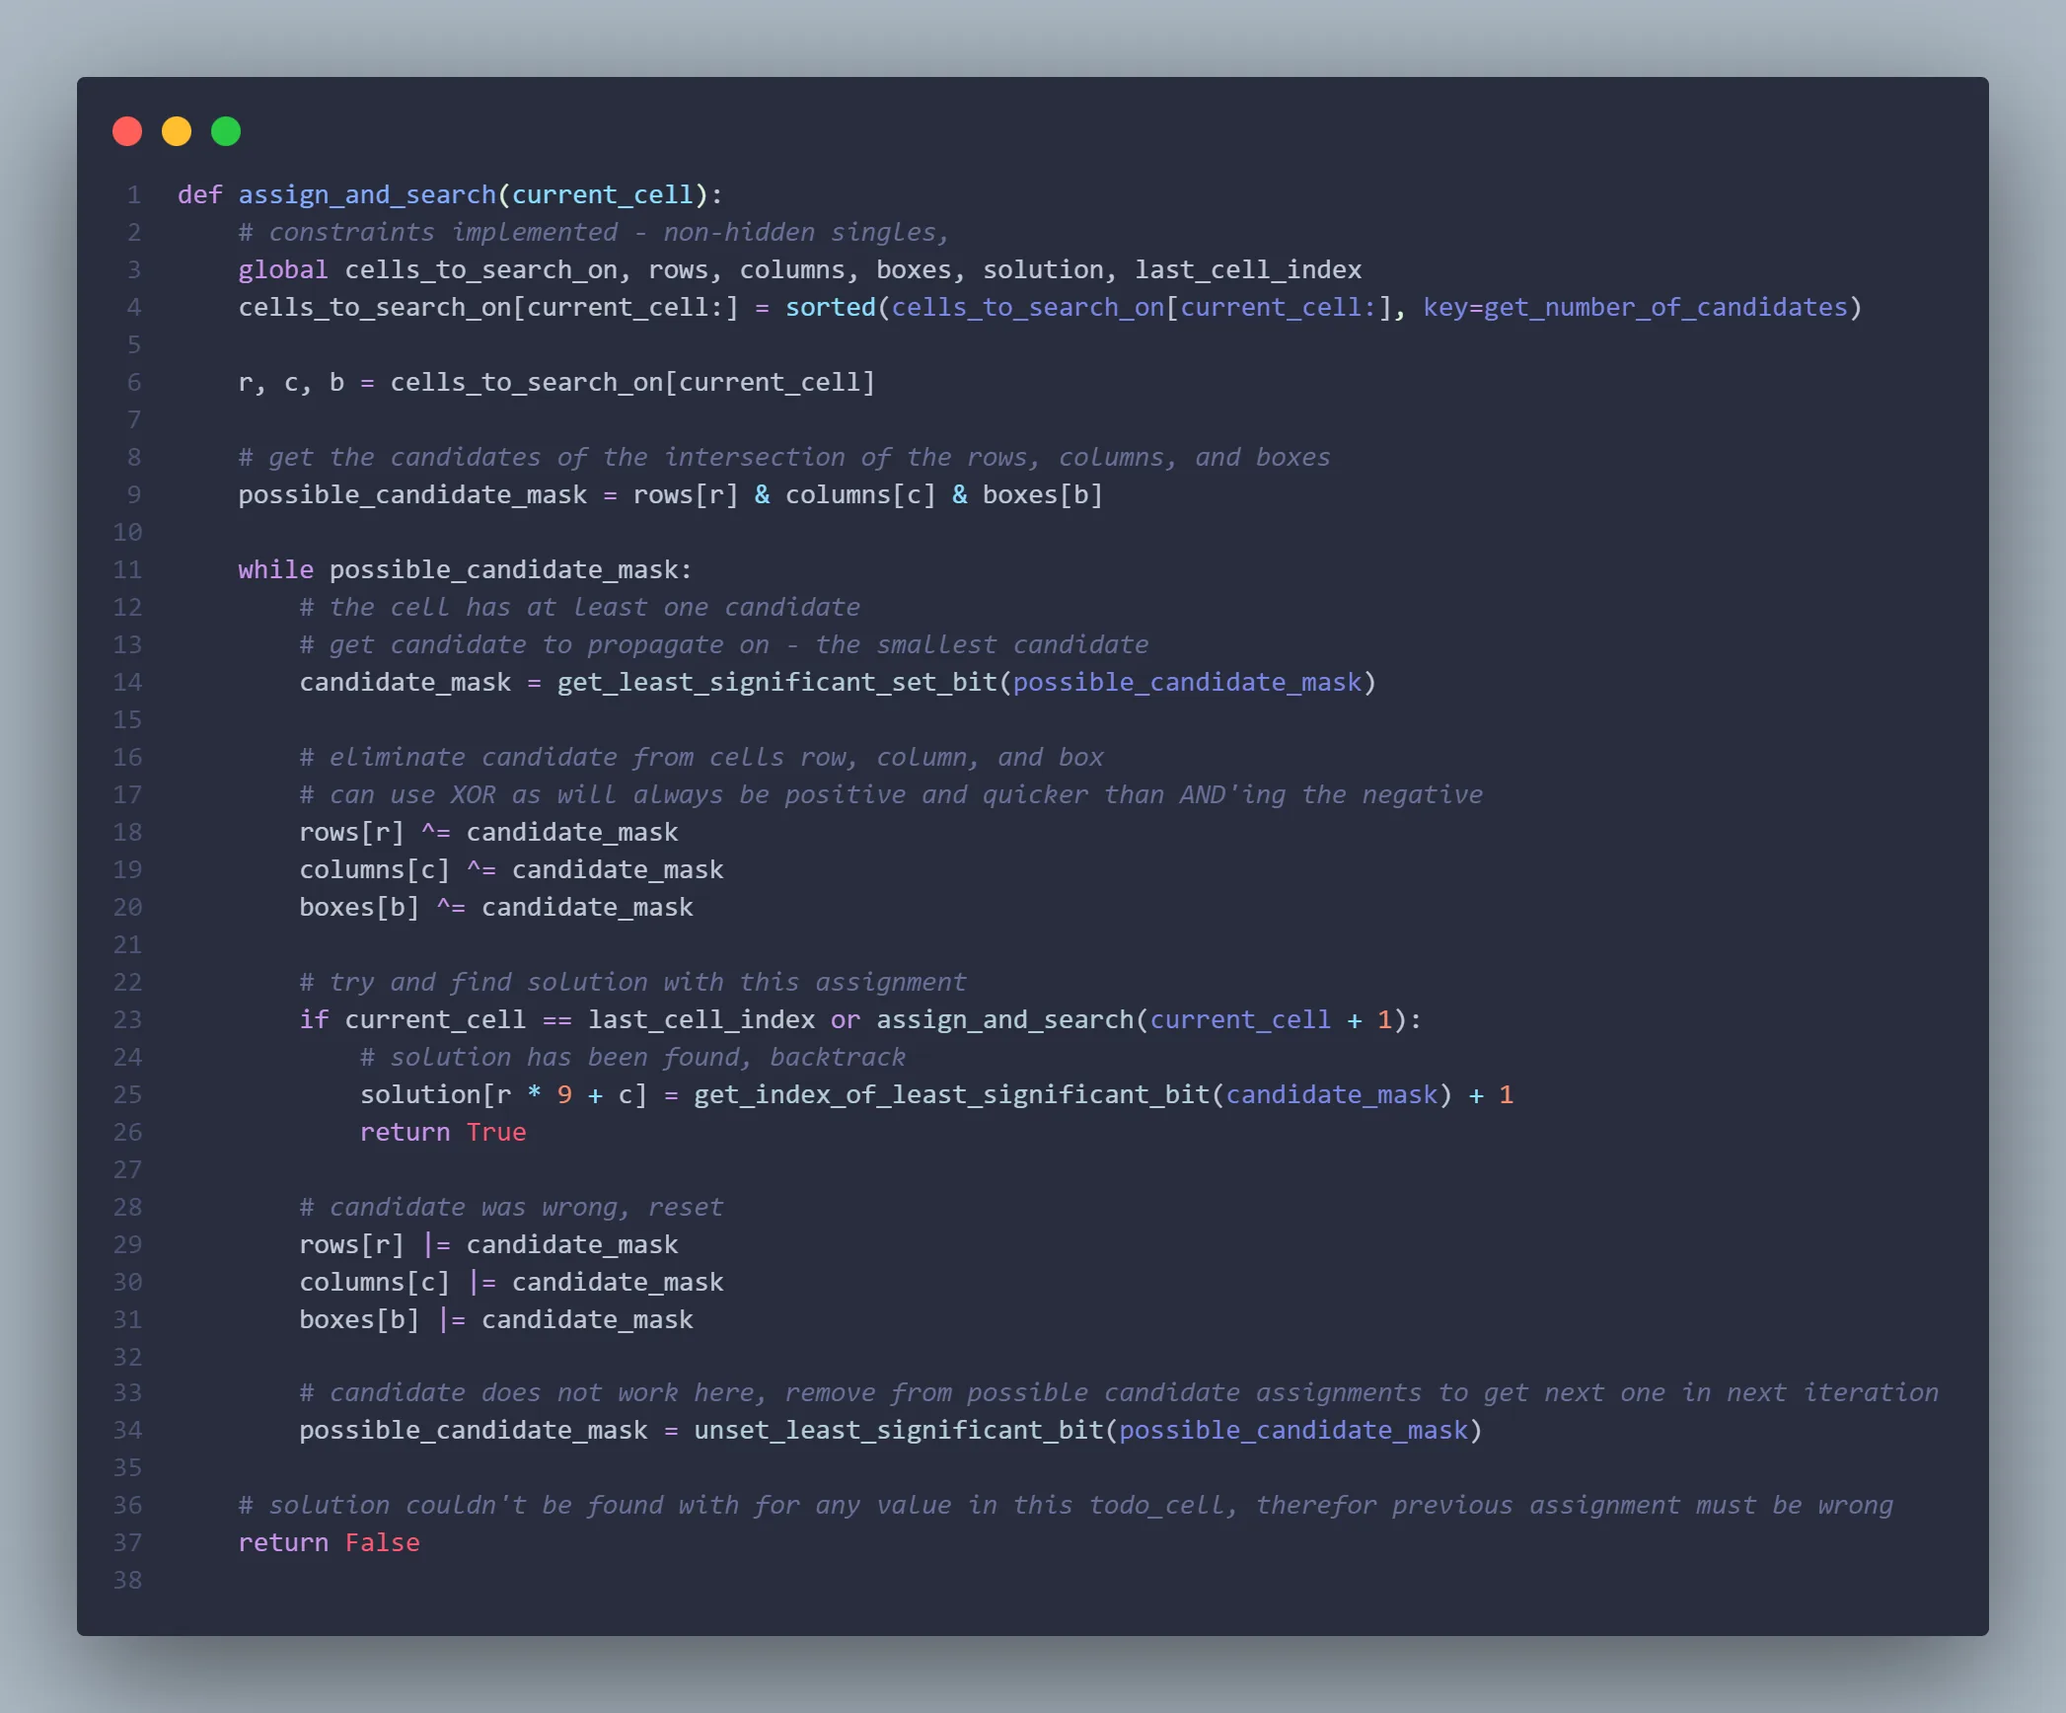Click the XOR comment on line 17
The width and height of the screenshot is (2066, 1713).
coord(892,794)
